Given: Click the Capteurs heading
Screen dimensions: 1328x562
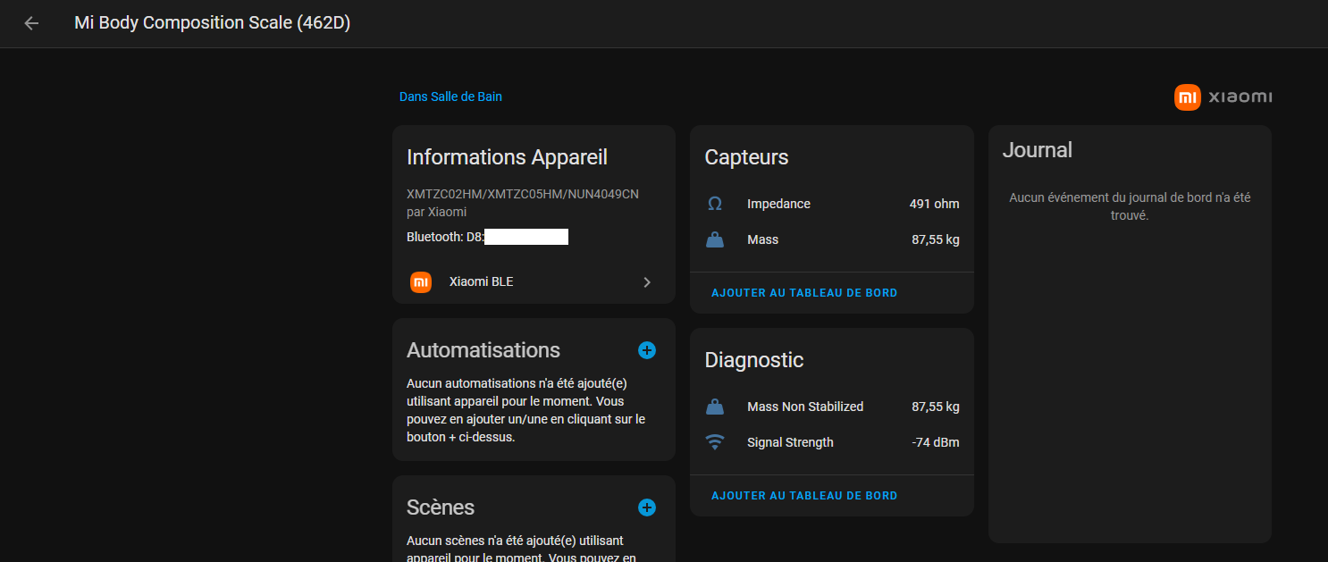Looking at the screenshot, I should tap(746, 157).
